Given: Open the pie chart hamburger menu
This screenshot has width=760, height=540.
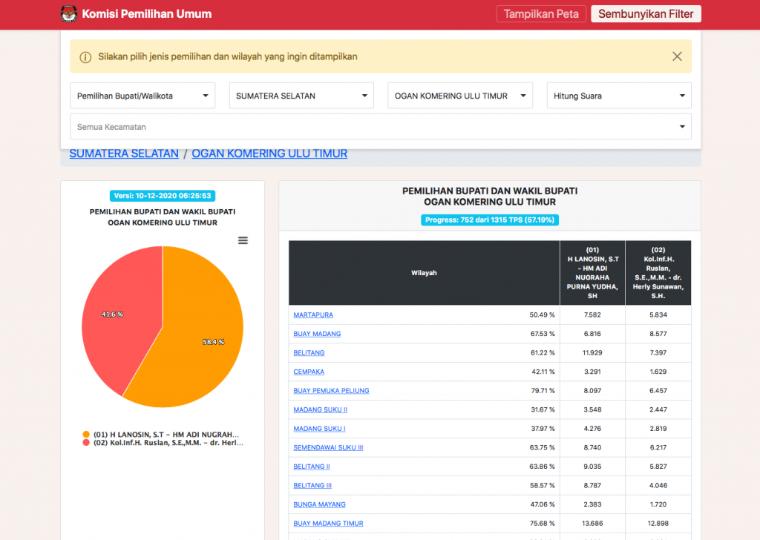Looking at the screenshot, I should 243,240.
